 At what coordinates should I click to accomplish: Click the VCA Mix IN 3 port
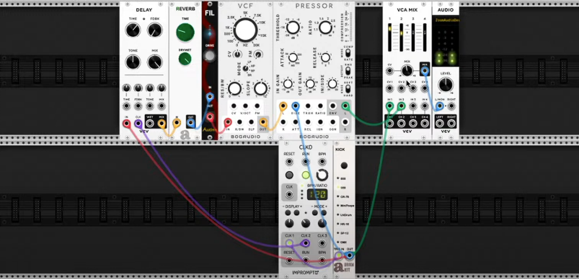pyautogui.click(x=413, y=106)
